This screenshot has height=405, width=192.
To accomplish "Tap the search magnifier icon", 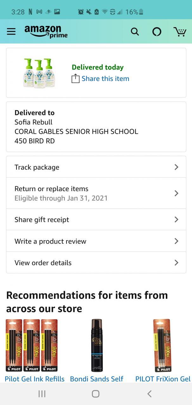I will (x=135, y=31).
